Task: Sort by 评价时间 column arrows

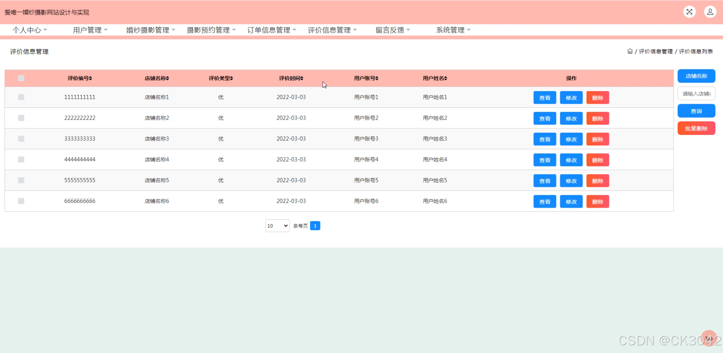Action: pos(302,78)
